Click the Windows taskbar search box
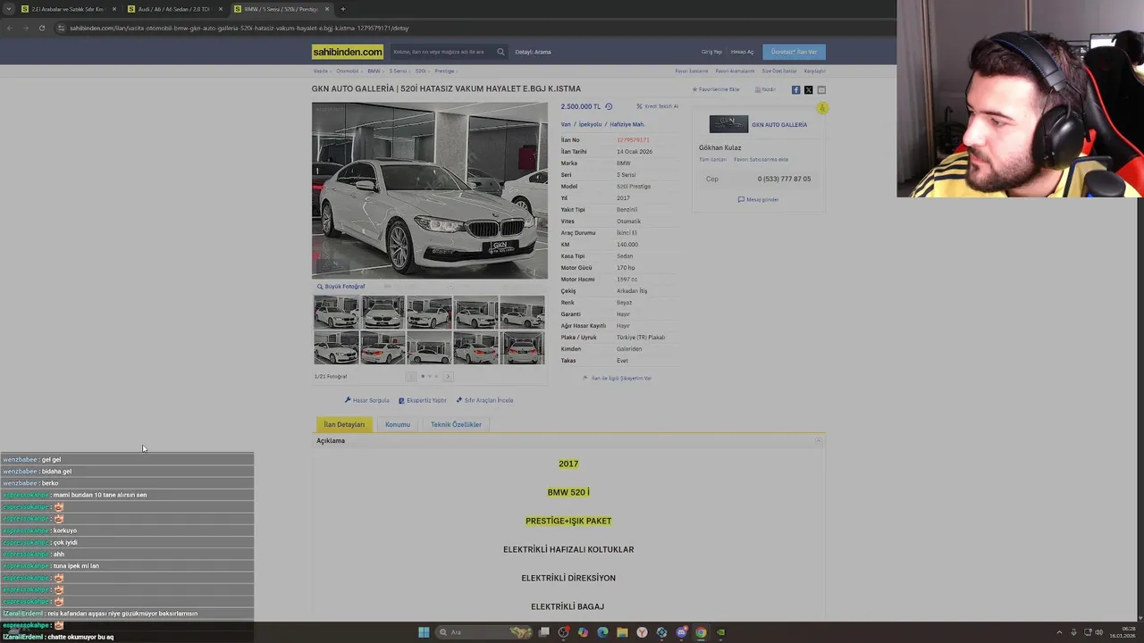Image resolution: width=1144 pixels, height=643 pixels. tap(483, 632)
